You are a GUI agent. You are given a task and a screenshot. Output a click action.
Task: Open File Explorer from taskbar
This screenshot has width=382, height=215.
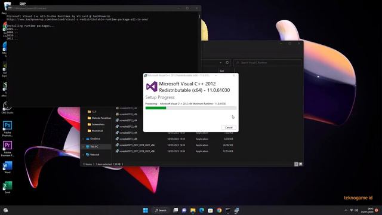(193, 210)
